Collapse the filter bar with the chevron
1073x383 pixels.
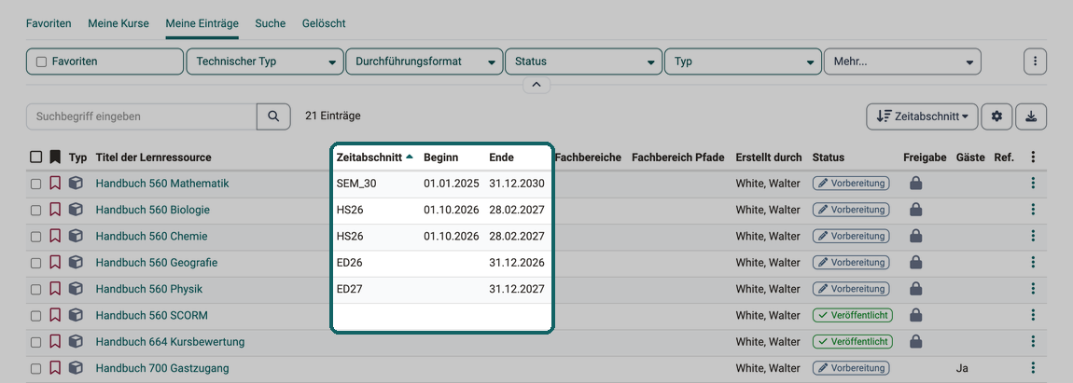click(x=536, y=86)
